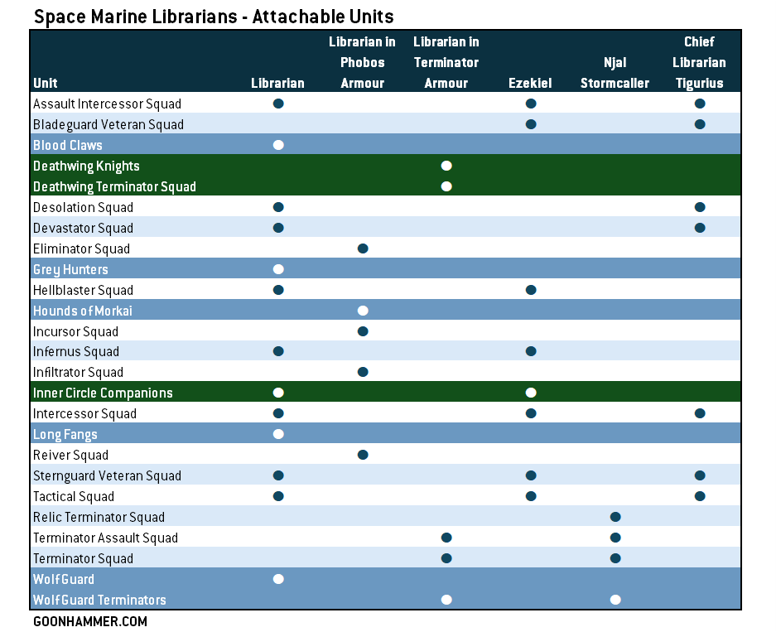Click the Deathwing Terminator Squad row label

point(114,186)
